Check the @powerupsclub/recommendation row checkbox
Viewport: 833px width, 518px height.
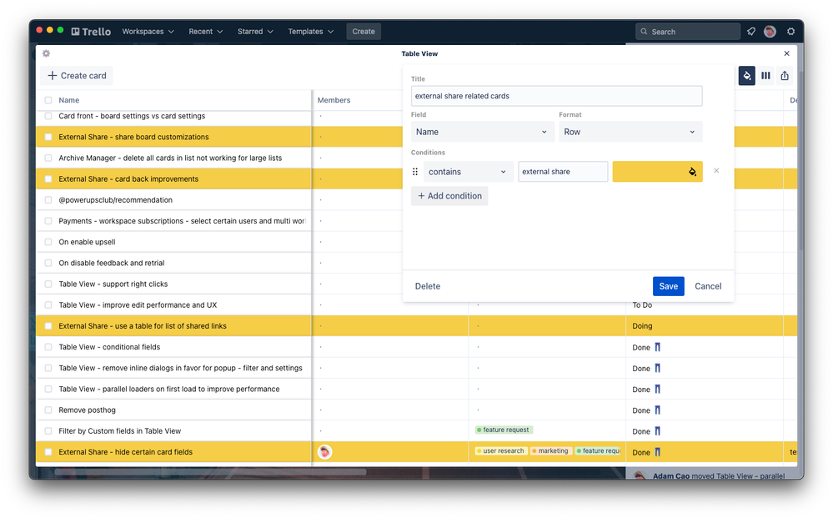point(48,199)
